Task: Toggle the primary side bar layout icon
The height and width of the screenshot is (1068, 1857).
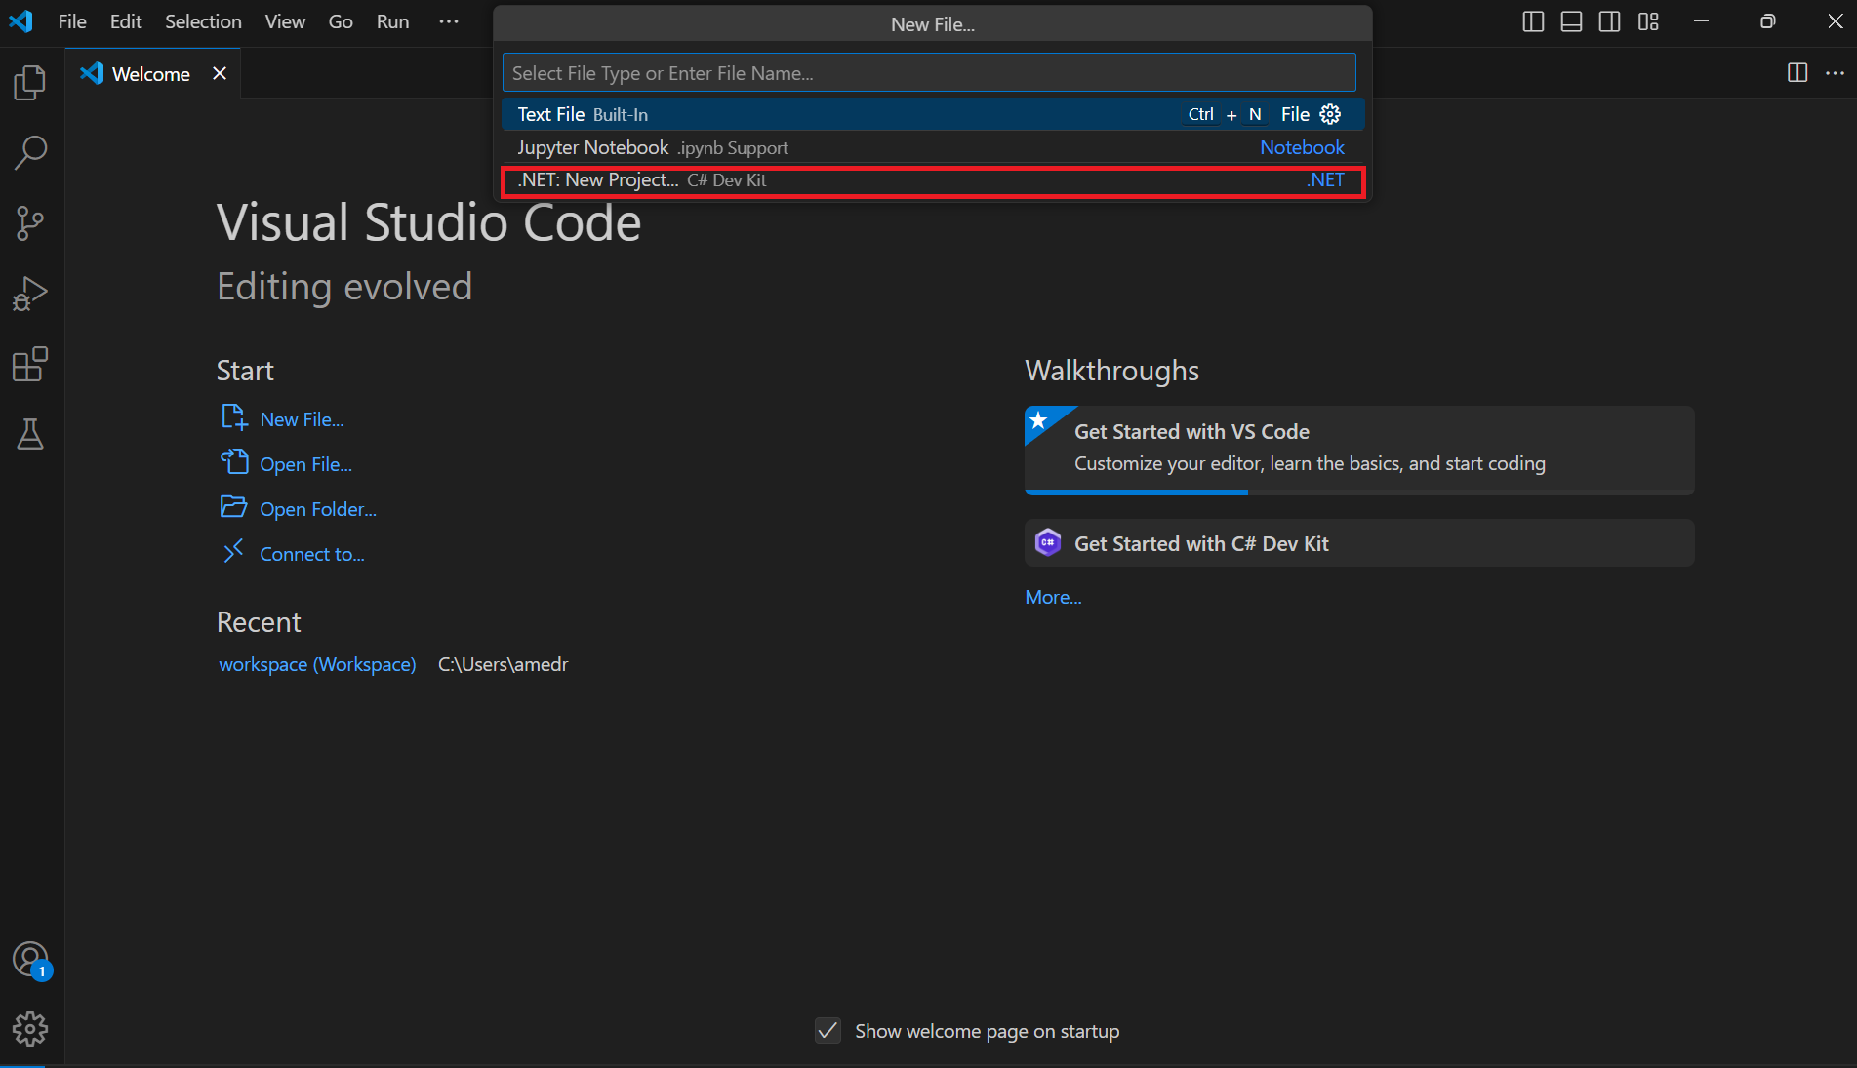Action: pos(1533,21)
